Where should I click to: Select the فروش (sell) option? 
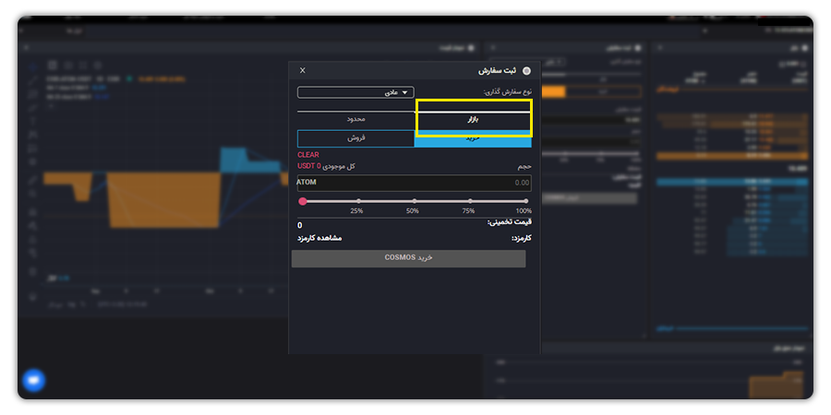tap(355, 138)
